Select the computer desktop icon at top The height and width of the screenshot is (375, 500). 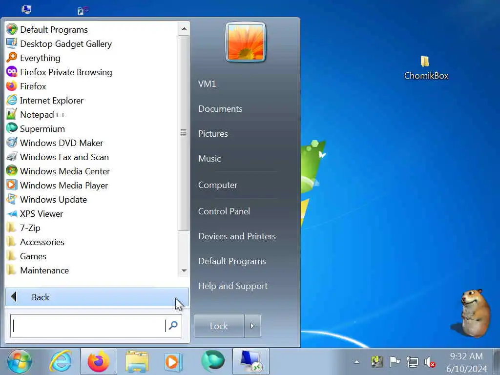(26, 9)
